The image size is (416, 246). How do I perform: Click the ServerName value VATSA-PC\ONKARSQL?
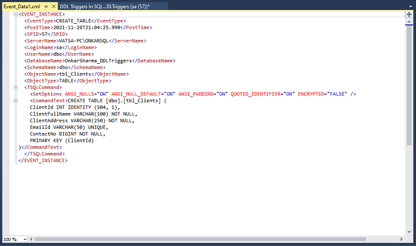[84, 41]
